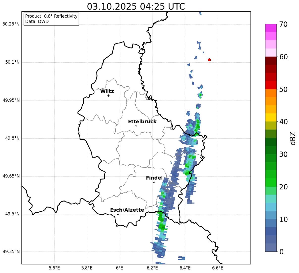299x273 pixels.
Task: Click the bright green colorbar segment above 20
Action: [271, 182]
